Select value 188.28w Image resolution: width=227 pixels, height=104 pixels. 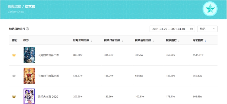point(171,76)
